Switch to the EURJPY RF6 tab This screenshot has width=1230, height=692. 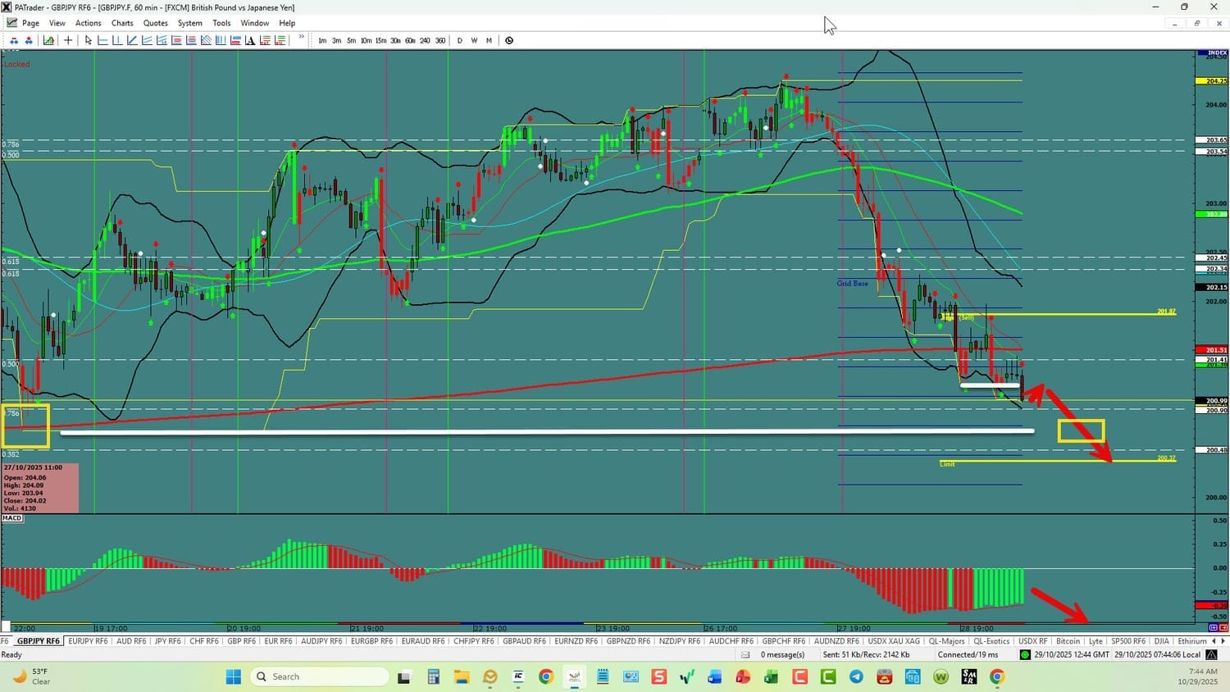(88, 641)
